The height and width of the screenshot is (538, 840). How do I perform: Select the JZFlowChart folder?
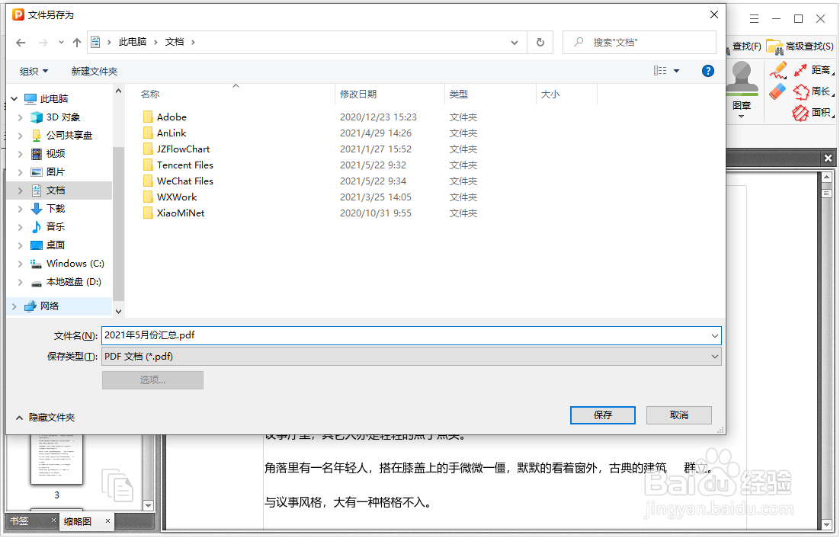pyautogui.click(x=183, y=149)
